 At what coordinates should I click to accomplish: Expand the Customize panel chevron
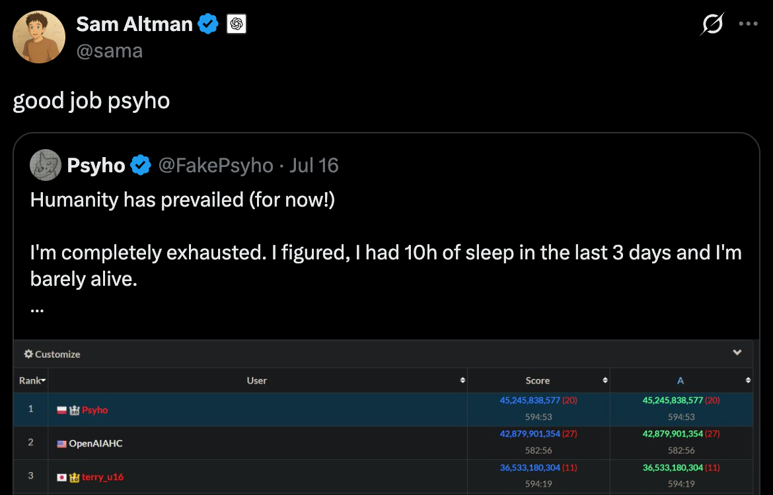[737, 353]
